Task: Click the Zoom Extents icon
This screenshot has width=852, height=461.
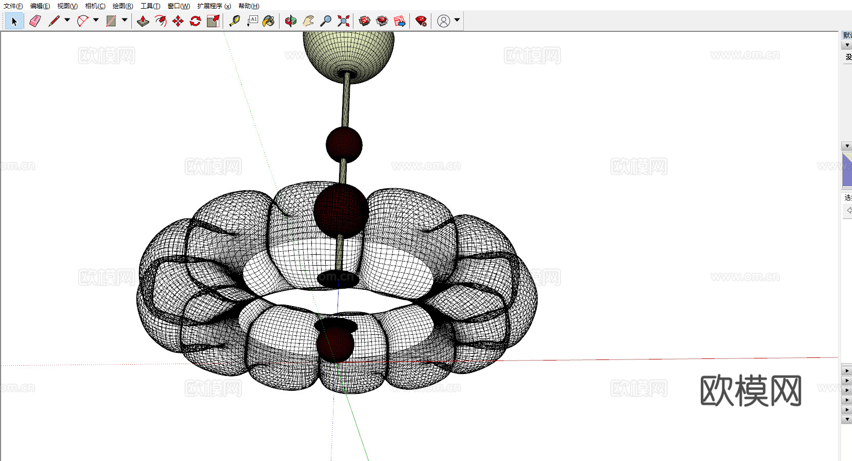Action: (x=344, y=21)
